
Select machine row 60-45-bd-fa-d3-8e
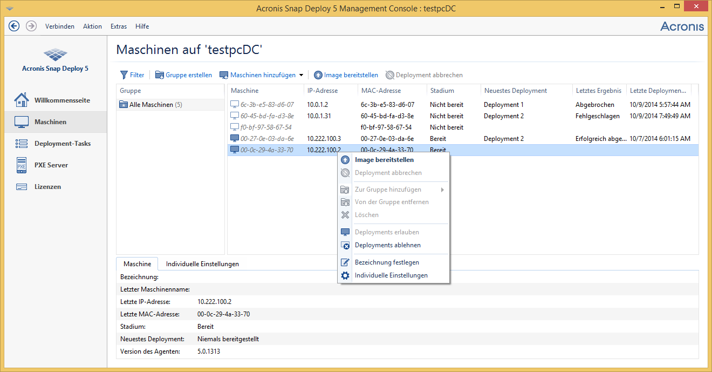[463, 116]
